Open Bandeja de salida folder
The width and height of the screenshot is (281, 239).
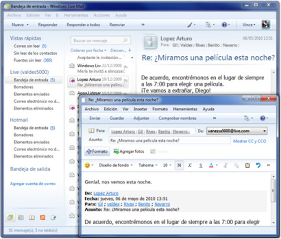pos(30,169)
